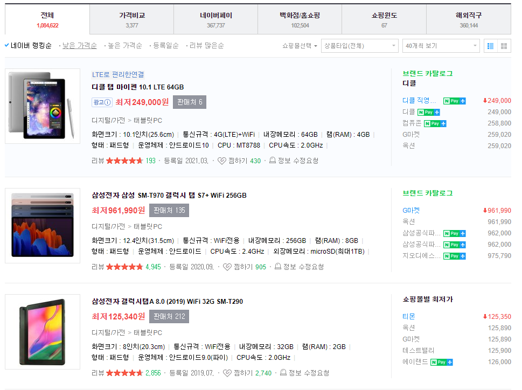Sort by 등록일순

pyautogui.click(x=166, y=46)
